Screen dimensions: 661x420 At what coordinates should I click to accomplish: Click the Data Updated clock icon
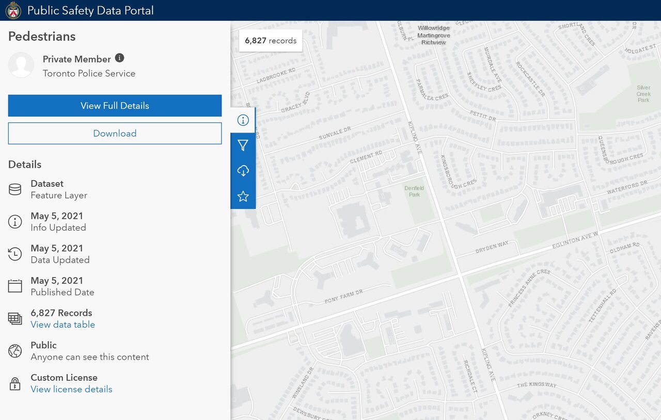coord(15,254)
